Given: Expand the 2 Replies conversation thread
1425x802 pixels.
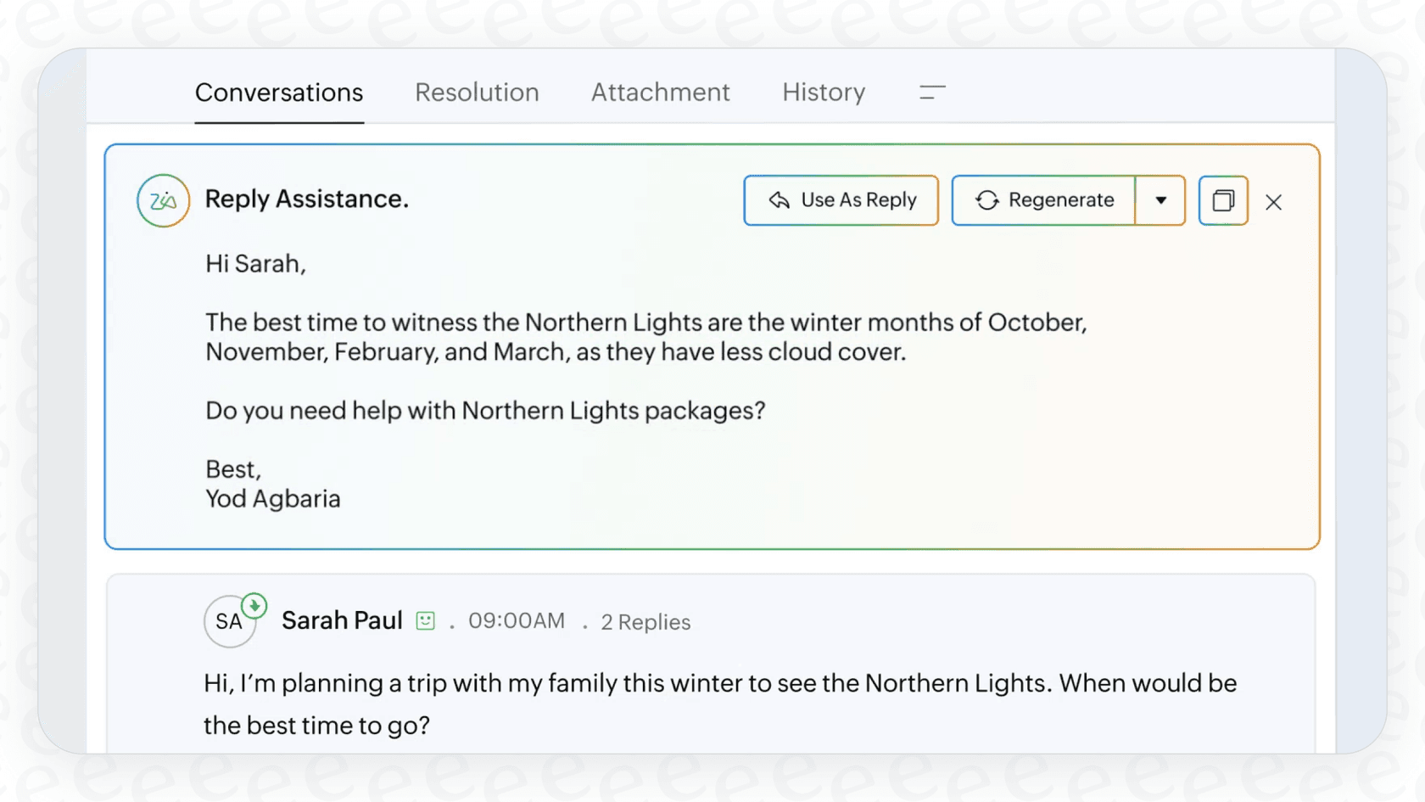Looking at the screenshot, I should 645,622.
